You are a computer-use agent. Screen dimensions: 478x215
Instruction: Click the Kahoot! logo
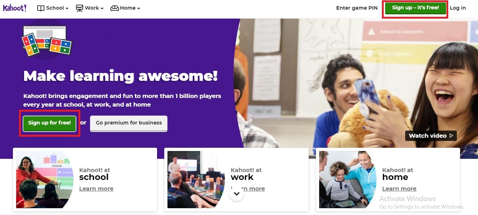point(15,8)
